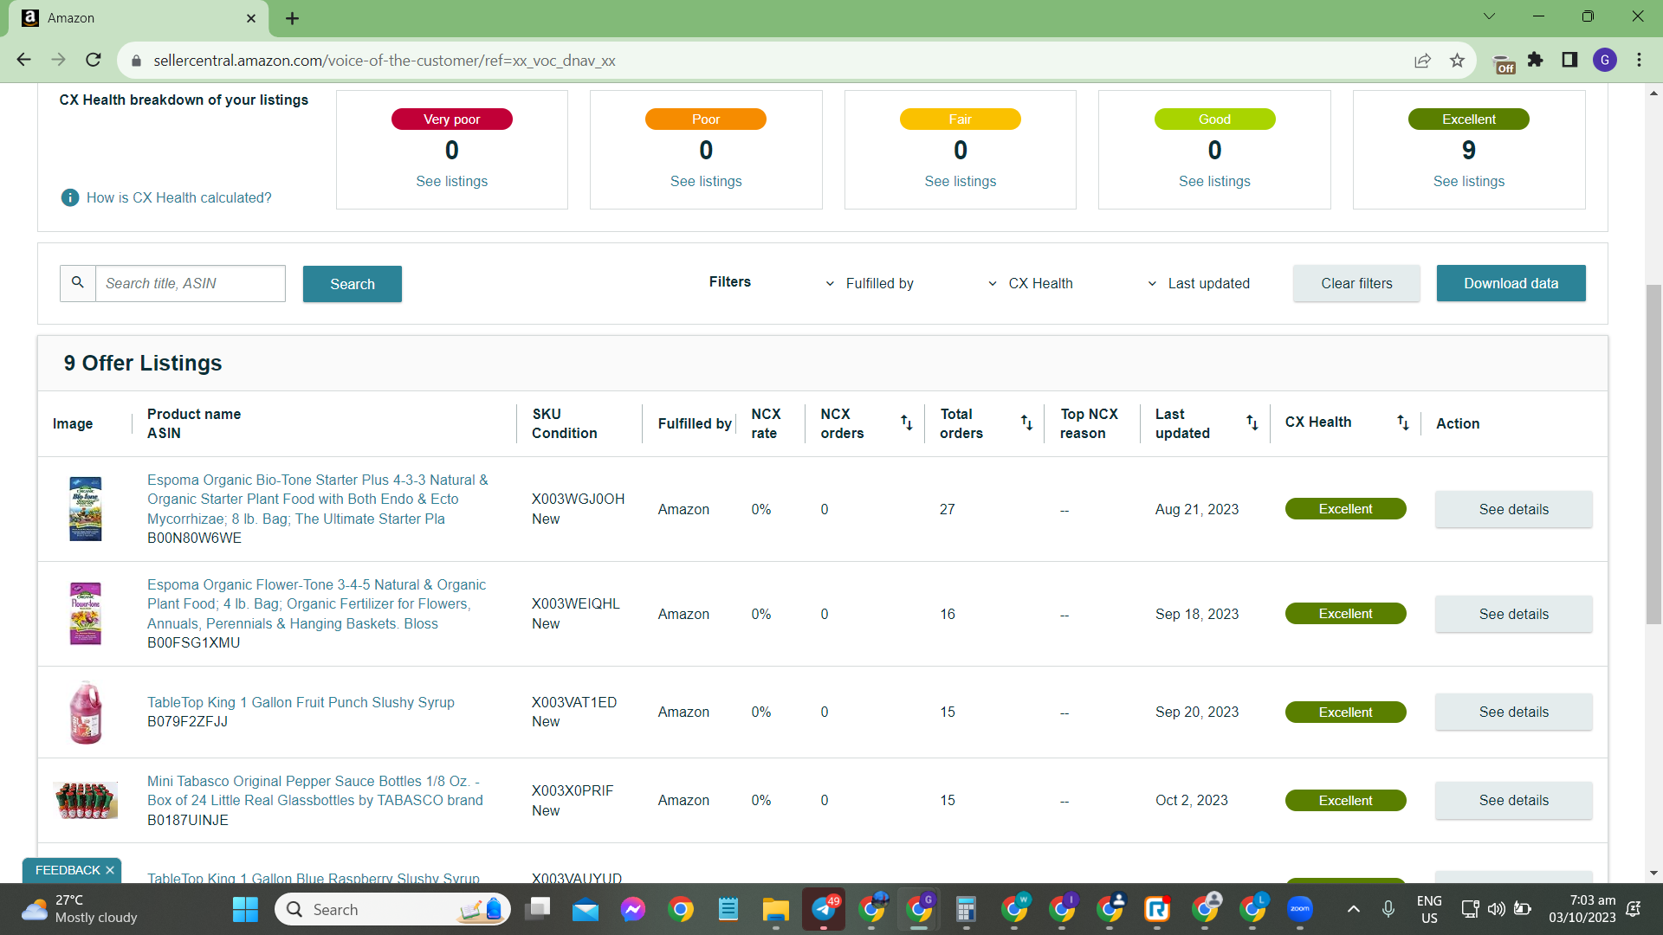Open a new browser tab
The height and width of the screenshot is (935, 1663).
coord(293,18)
